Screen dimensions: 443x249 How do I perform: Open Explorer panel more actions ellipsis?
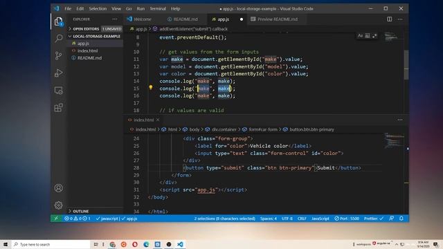pos(114,19)
